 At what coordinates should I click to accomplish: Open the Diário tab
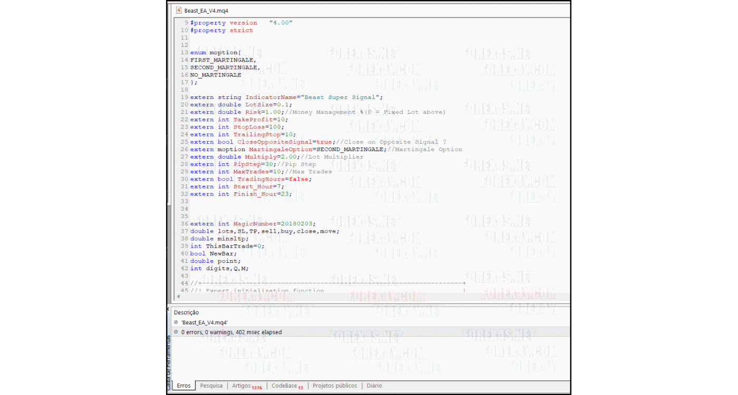pyautogui.click(x=374, y=386)
